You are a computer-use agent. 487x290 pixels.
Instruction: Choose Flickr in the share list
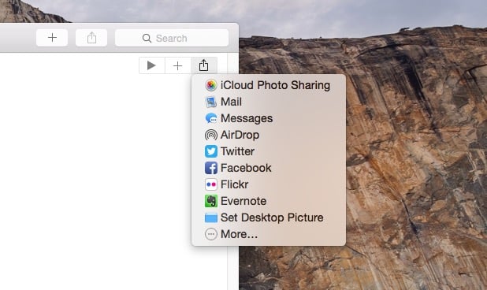pos(269,184)
